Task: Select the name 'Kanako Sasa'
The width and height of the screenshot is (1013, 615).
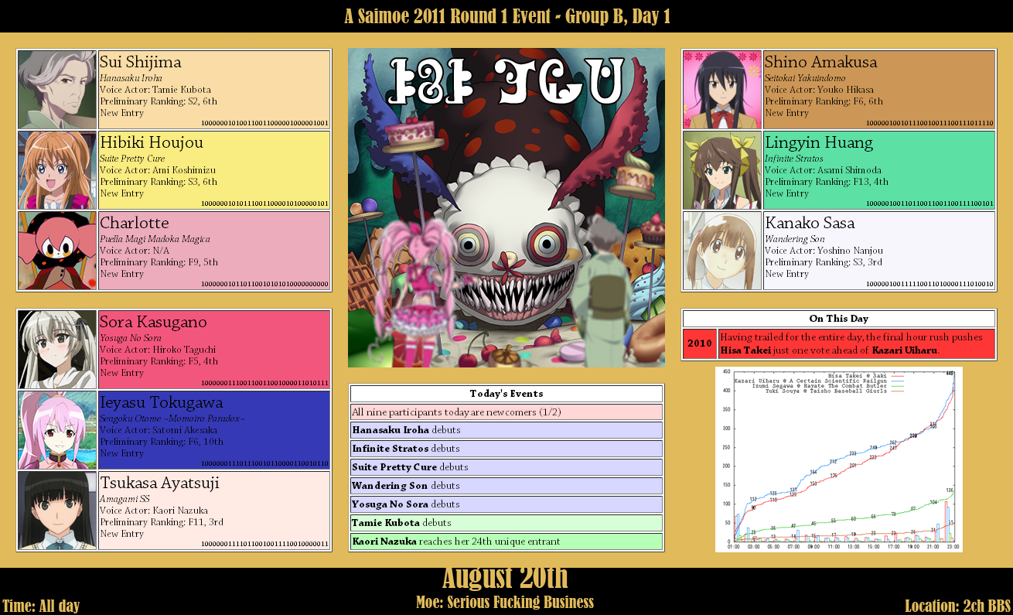Action: pos(810,224)
